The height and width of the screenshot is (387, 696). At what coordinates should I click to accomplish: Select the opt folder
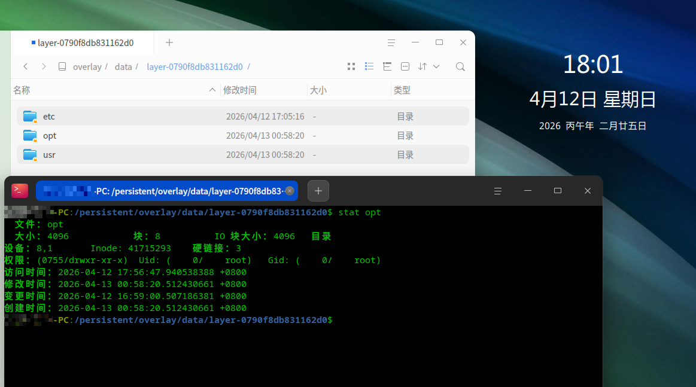click(243, 135)
